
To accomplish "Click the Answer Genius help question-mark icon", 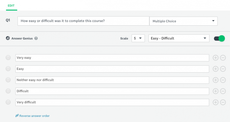I will coord(36,38).
